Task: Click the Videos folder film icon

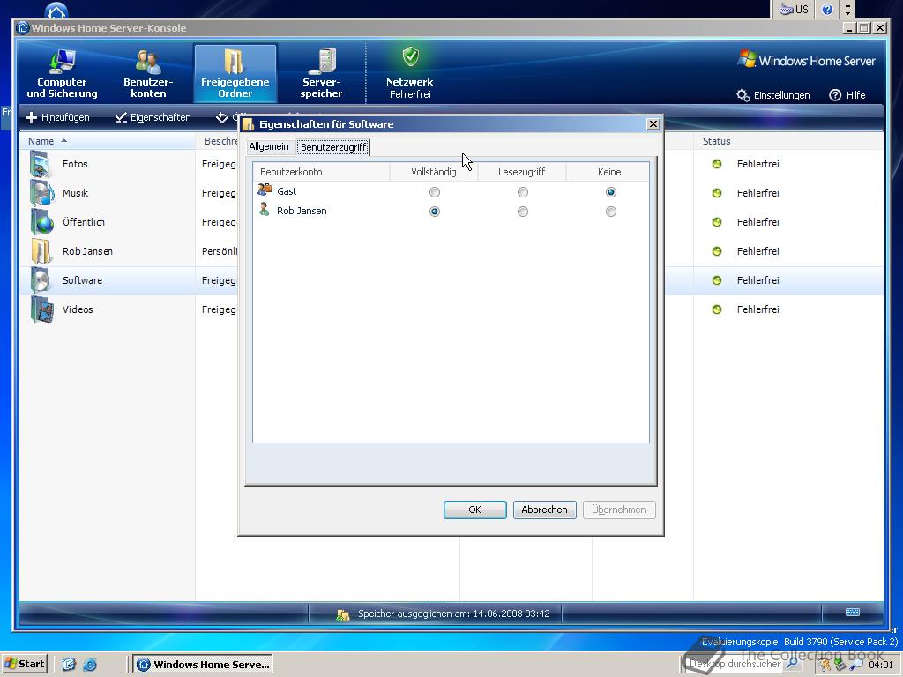Action: tap(41, 309)
